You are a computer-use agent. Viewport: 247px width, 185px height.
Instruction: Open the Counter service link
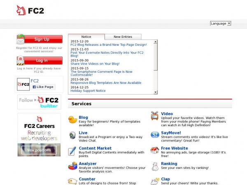[x=87, y=179]
